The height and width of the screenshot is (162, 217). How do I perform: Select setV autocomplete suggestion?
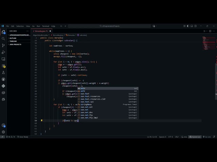tap(108, 91)
